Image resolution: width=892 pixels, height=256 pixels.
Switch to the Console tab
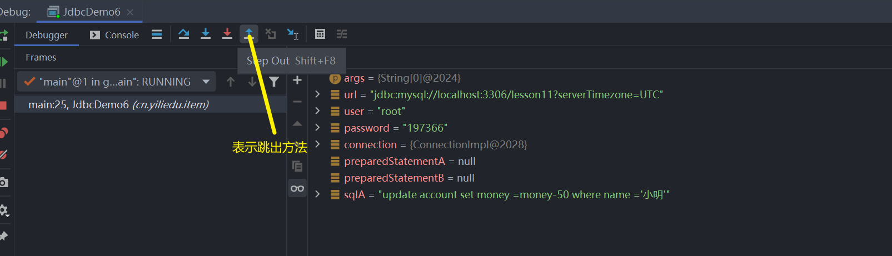114,35
